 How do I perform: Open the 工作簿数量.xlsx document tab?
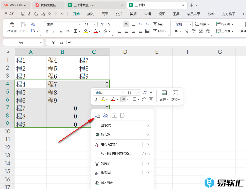click(x=96, y=5)
